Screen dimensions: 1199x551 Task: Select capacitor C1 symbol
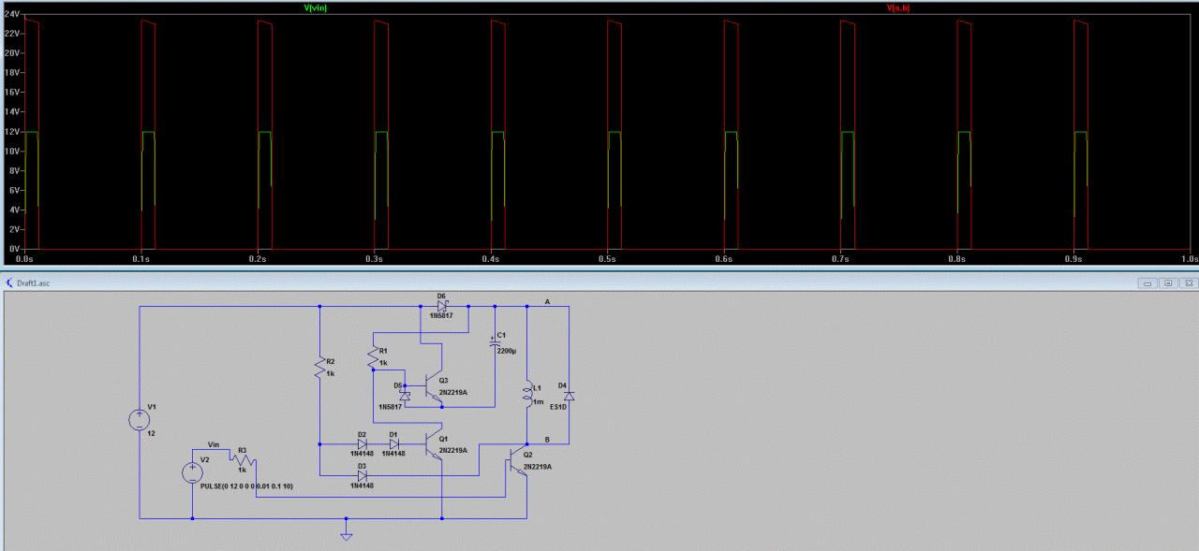(x=495, y=343)
